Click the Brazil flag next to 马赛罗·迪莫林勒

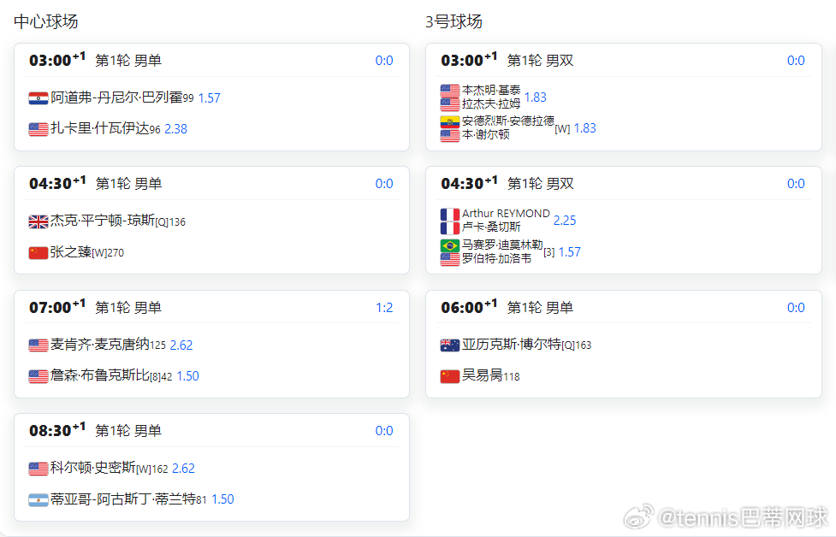(449, 246)
